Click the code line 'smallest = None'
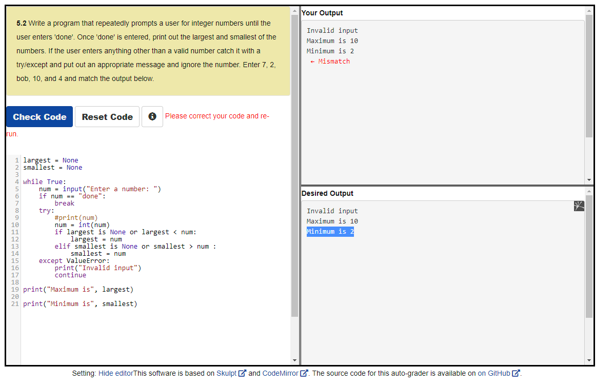The height and width of the screenshot is (387, 613). tap(52, 168)
